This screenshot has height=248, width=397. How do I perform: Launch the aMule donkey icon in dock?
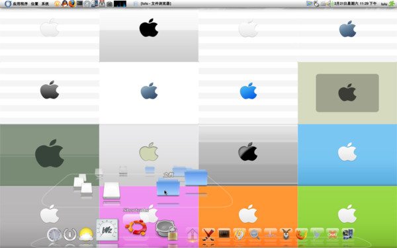pyautogui.click(x=286, y=234)
